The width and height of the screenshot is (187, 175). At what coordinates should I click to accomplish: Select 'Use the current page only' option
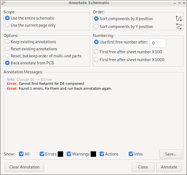pyautogui.click(x=8, y=25)
